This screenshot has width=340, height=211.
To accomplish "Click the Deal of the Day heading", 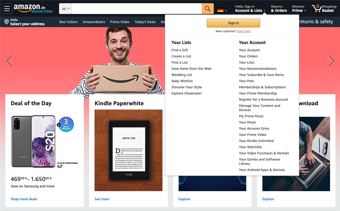I will (31, 103).
